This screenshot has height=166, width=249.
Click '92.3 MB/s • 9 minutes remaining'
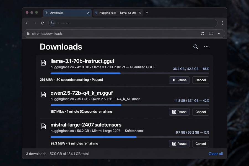[74, 143]
